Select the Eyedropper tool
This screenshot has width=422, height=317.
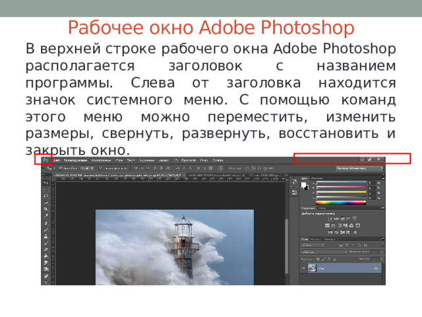(46, 216)
